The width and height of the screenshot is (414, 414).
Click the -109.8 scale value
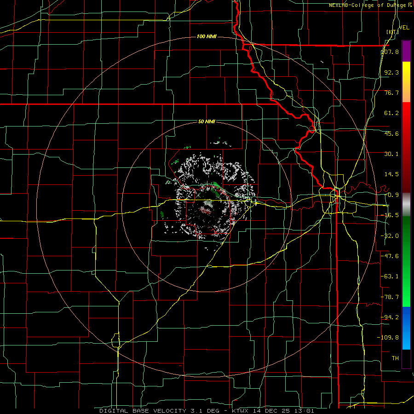tap(388, 338)
